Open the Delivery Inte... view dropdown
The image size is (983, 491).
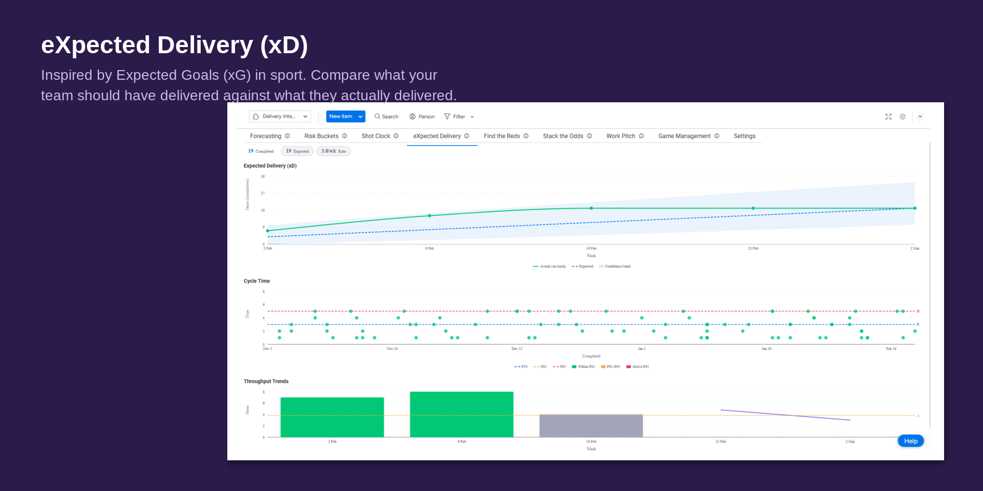[280, 117]
